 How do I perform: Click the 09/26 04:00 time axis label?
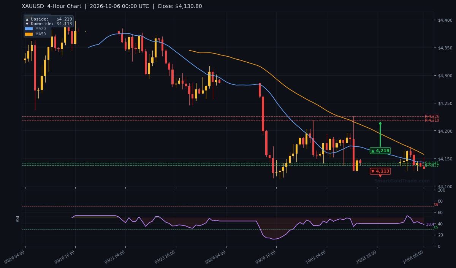(215, 257)
